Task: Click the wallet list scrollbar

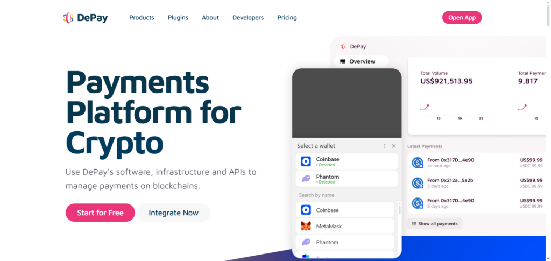Action: tap(399, 210)
